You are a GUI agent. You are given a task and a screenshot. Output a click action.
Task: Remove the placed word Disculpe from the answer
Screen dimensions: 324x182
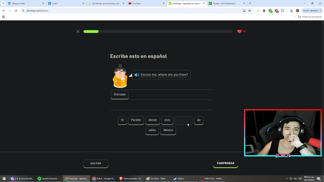pos(120,95)
